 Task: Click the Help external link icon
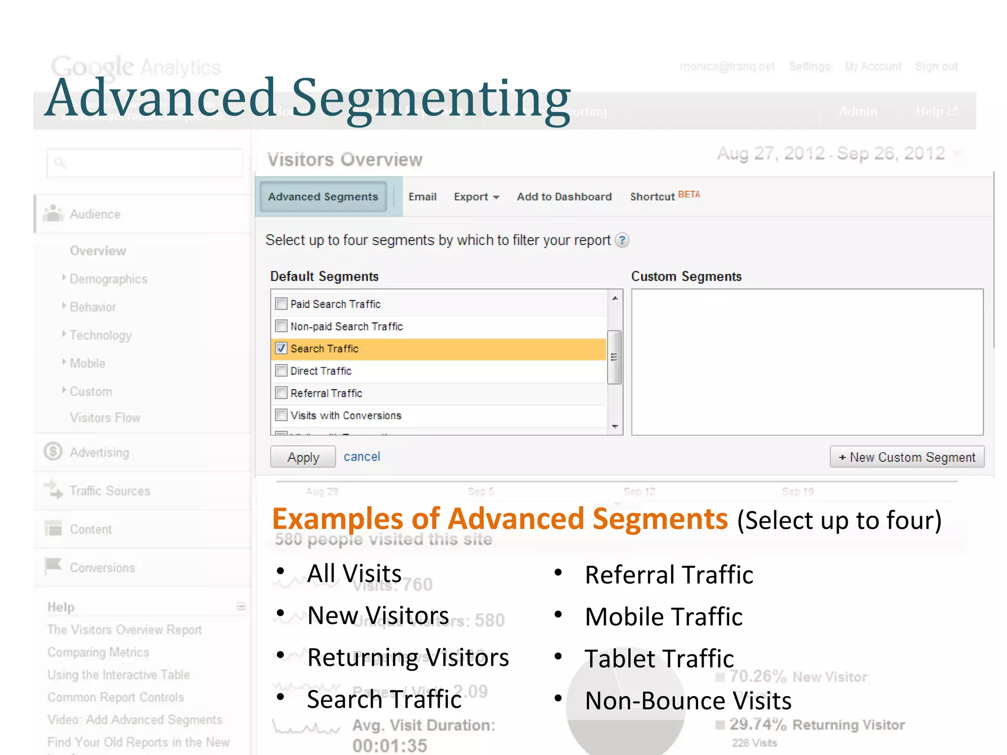click(952, 112)
